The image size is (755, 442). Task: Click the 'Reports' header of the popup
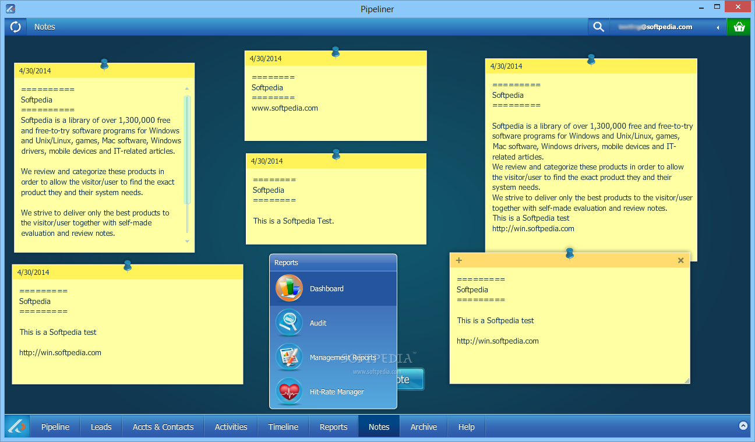point(286,263)
